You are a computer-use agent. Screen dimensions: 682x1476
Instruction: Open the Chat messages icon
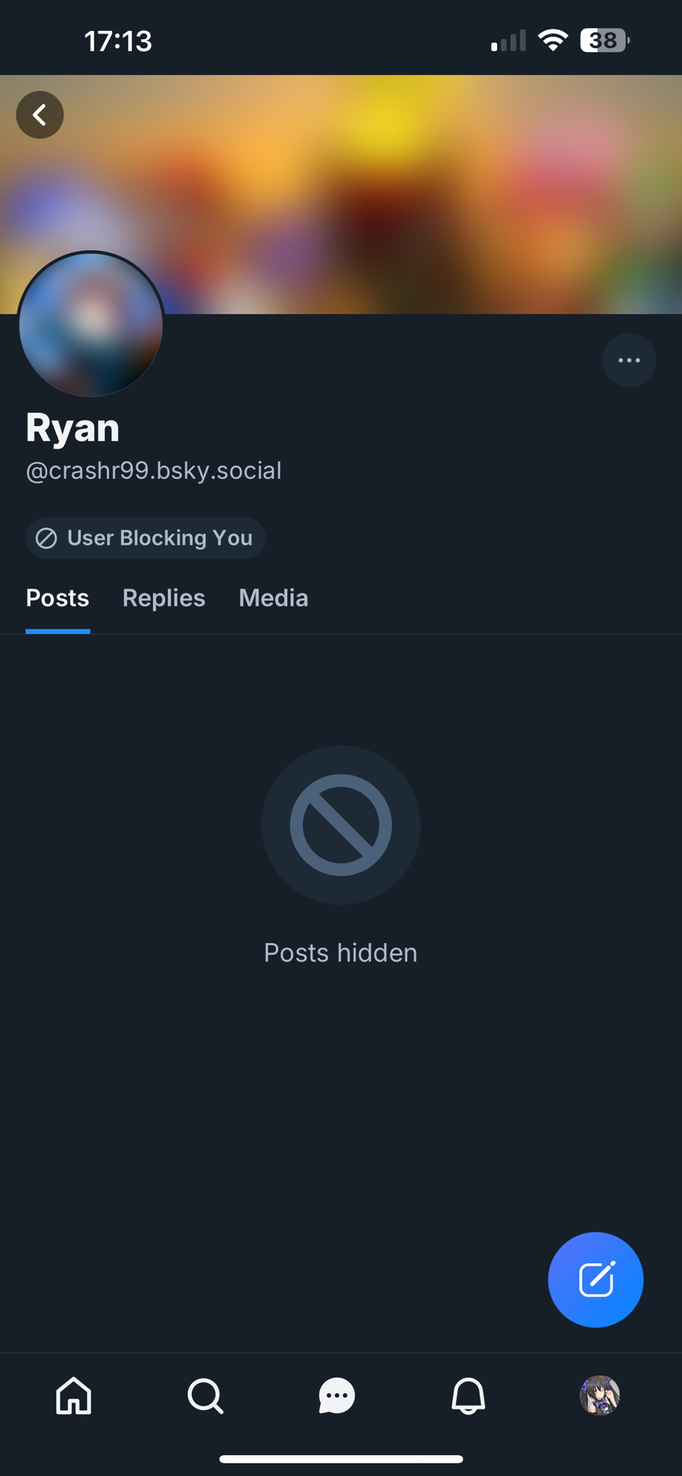[337, 1396]
